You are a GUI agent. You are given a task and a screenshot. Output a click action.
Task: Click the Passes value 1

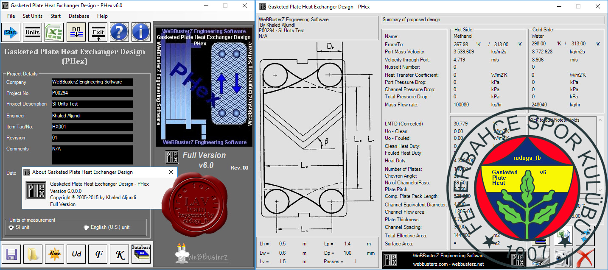tap(356, 262)
